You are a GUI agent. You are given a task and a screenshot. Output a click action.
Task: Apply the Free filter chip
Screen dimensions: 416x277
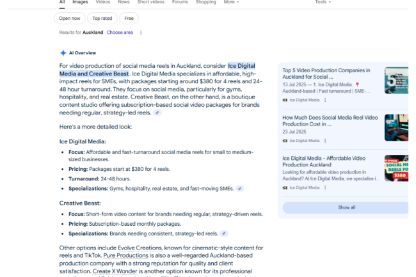point(129,19)
